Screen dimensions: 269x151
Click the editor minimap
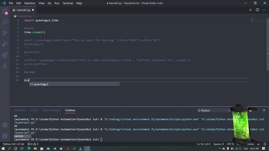[x=258, y=21]
